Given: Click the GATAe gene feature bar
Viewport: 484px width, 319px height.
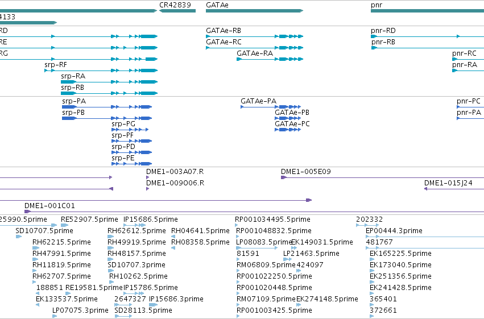Looking at the screenshot, I should pos(255,11).
